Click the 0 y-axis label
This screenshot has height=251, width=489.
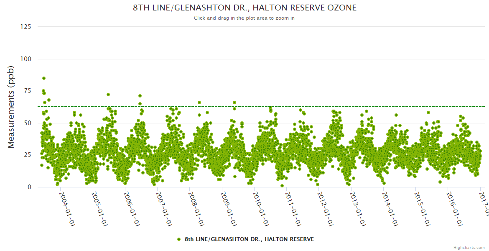point(29,187)
